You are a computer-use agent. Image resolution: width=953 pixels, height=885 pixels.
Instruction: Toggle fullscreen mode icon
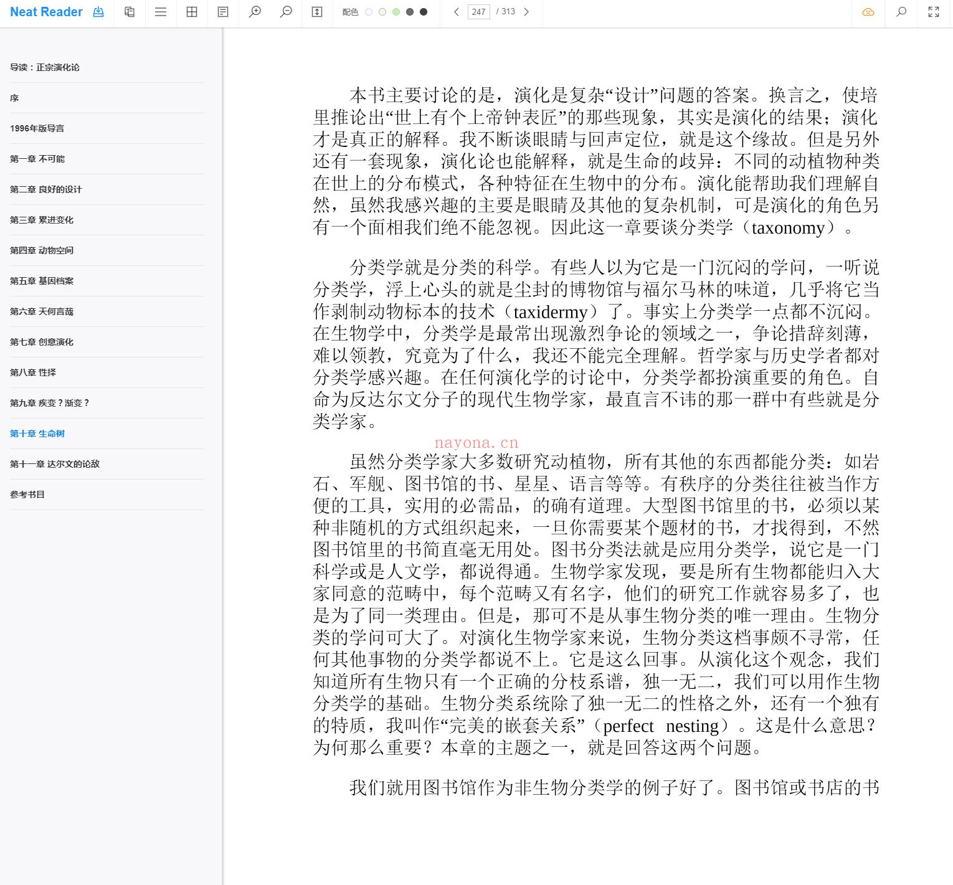[x=934, y=12]
